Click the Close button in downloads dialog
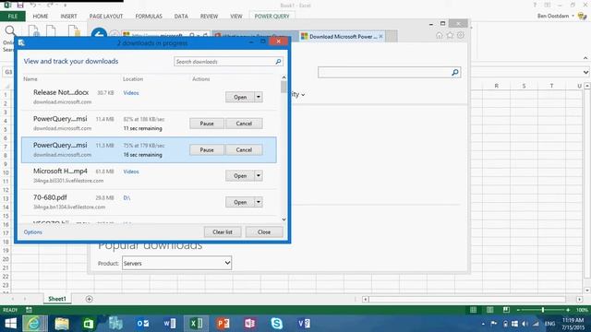The height and width of the screenshot is (332, 591). coord(264,231)
